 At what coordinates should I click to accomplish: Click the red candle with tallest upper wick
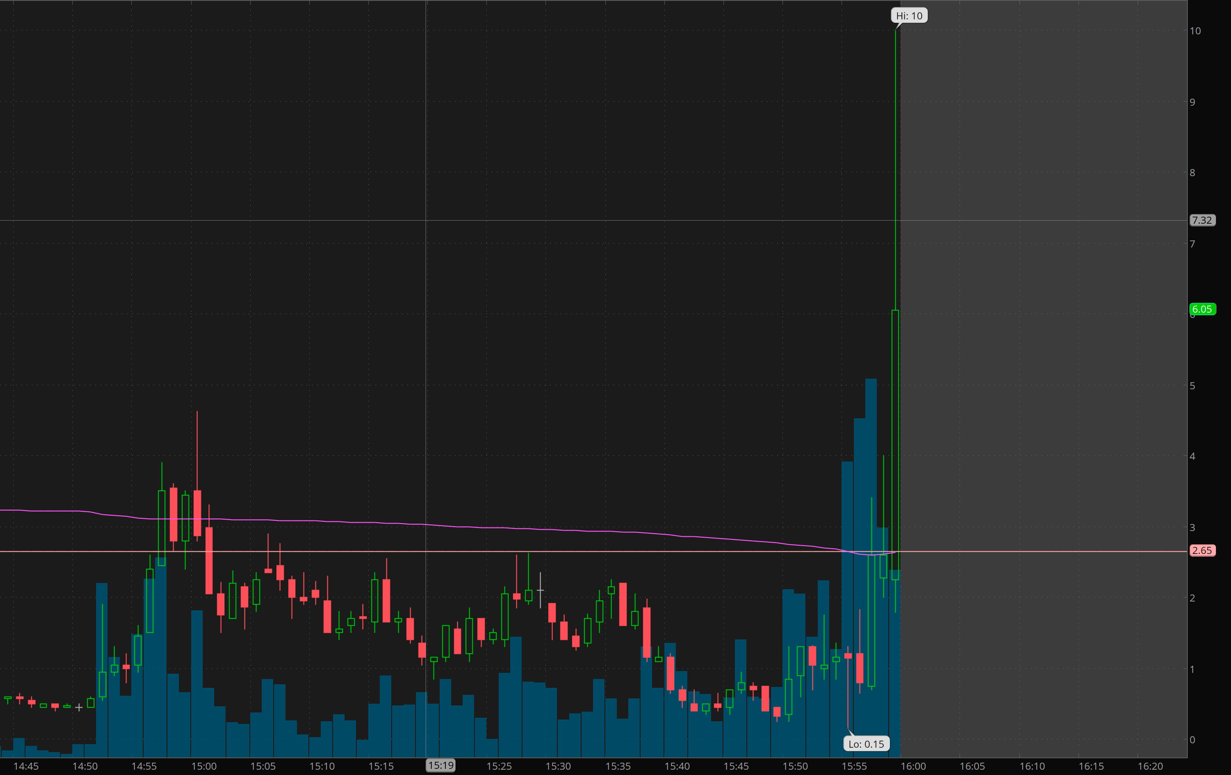197,513
